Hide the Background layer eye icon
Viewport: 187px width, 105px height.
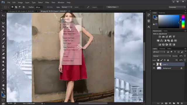click(154, 68)
